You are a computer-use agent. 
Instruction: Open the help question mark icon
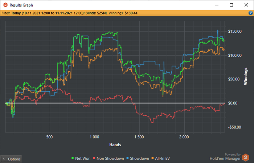point(250,13)
